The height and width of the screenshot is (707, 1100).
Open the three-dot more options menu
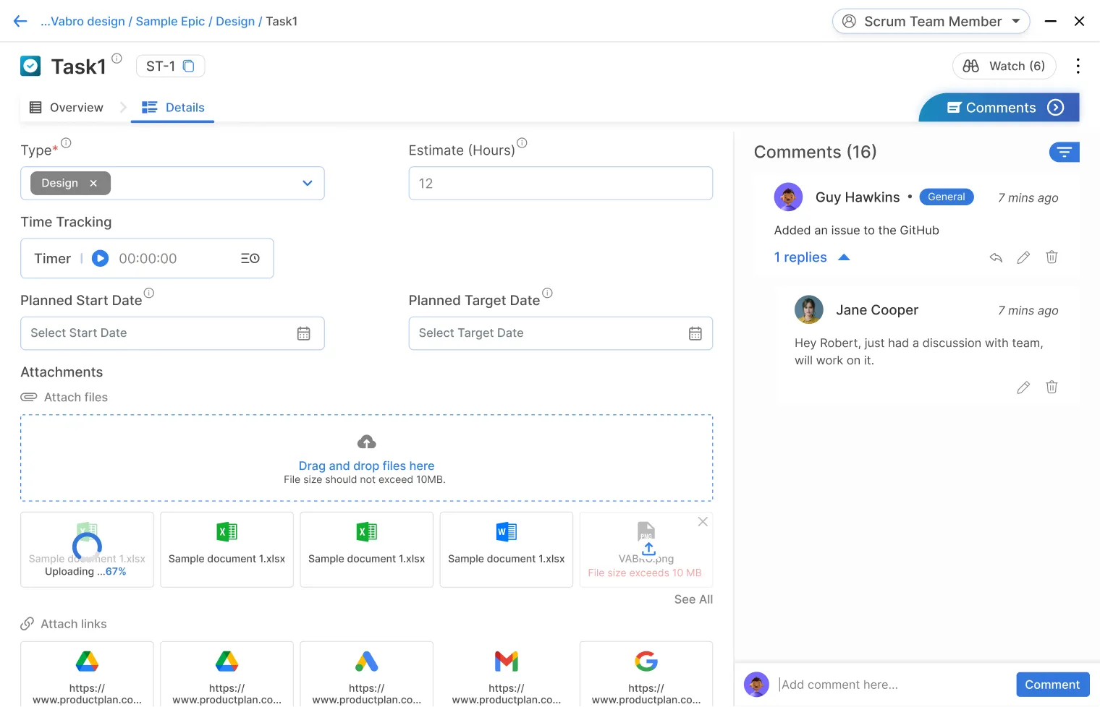click(x=1078, y=67)
